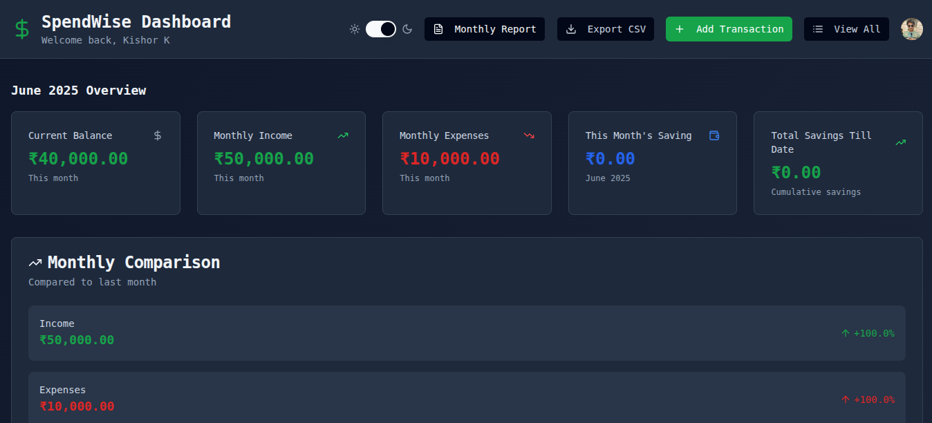Click the Income comparison row
This screenshot has width=932, height=423.
(x=467, y=332)
